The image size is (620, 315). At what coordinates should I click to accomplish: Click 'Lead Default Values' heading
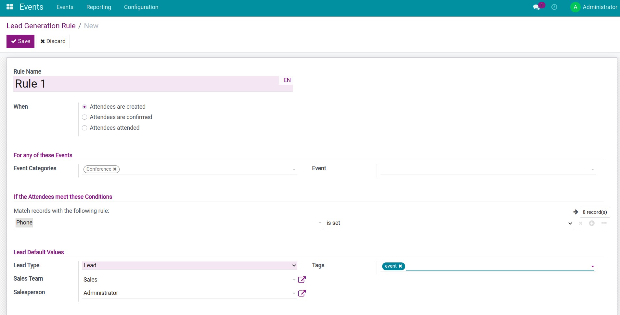(39, 252)
